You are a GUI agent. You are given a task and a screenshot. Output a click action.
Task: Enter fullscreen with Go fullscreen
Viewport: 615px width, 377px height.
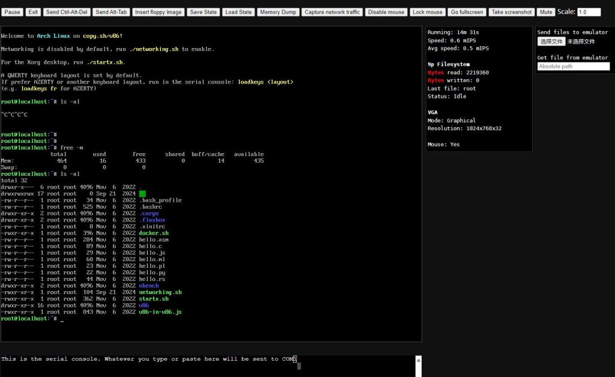(x=467, y=12)
